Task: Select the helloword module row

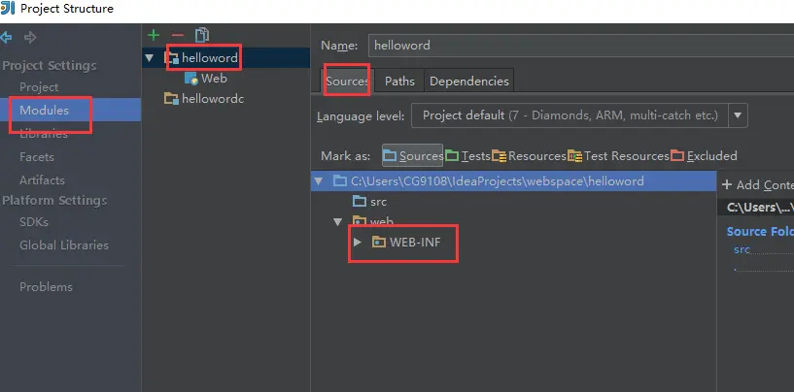Action: click(225, 57)
